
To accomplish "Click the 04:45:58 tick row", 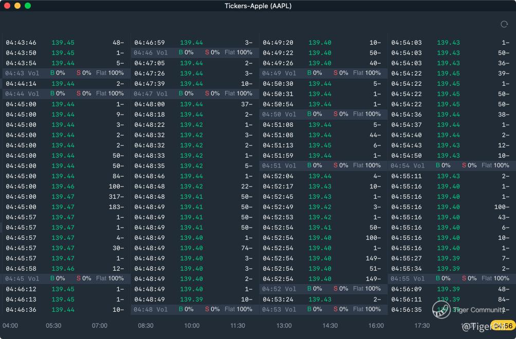I will click(x=66, y=268).
